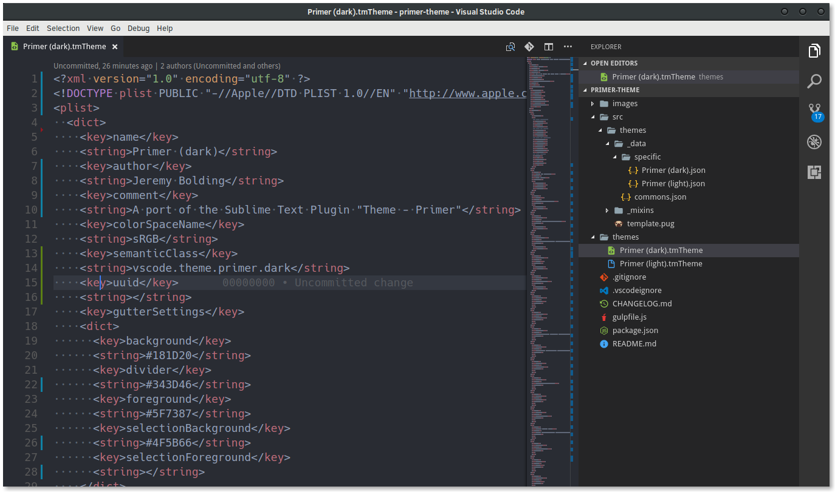
Task: Click the Uncommitted, 26 minutes ago code lens
Action: click(x=103, y=66)
